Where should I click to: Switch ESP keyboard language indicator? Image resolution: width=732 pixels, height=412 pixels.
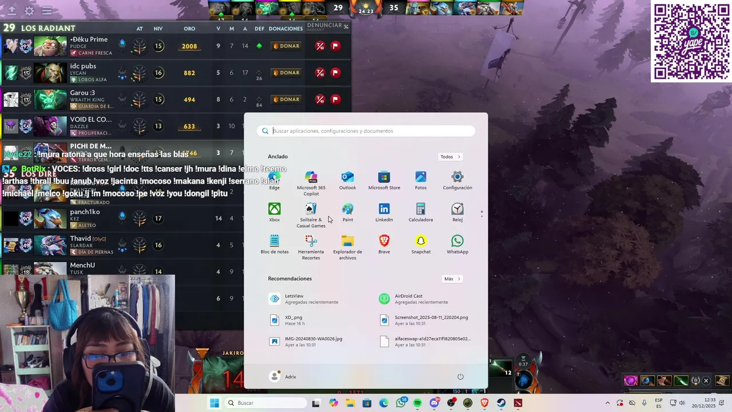659,403
